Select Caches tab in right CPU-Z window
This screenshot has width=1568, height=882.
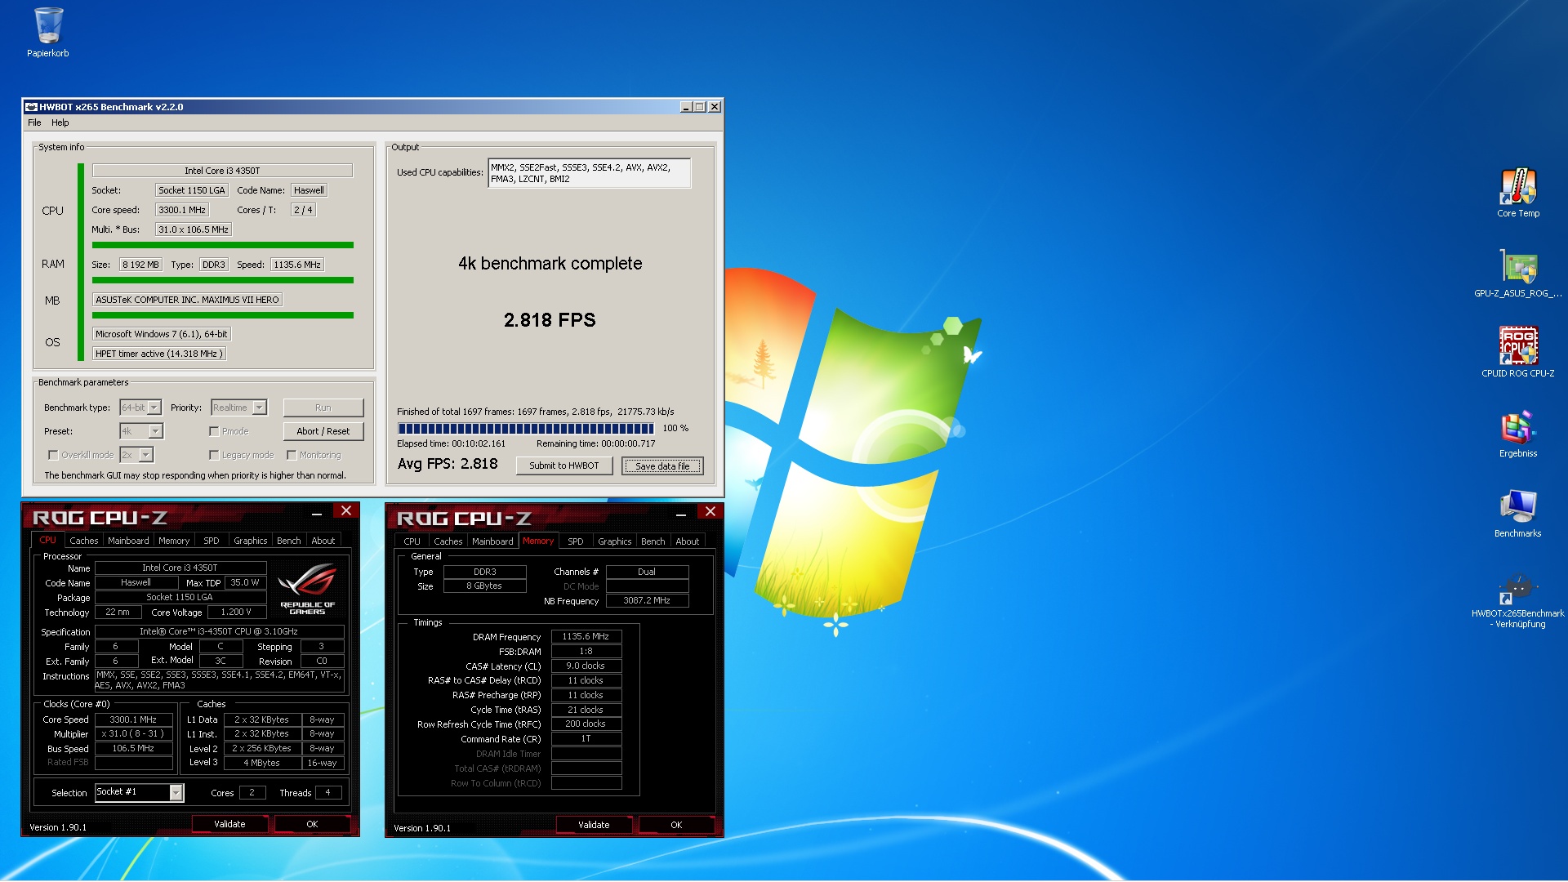(448, 541)
